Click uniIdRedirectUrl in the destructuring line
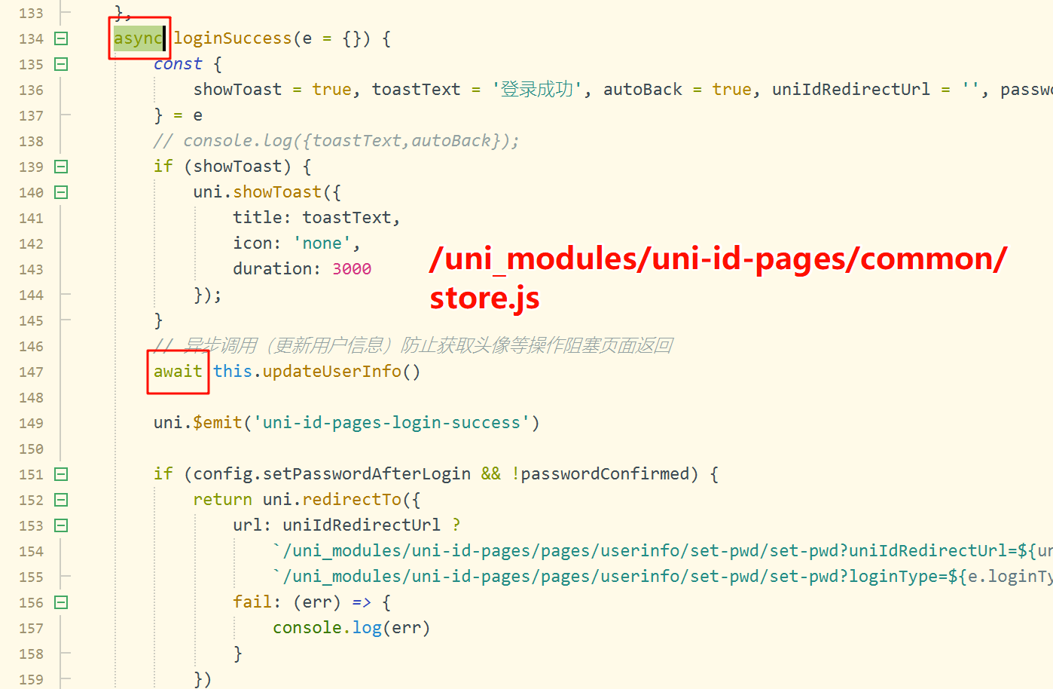The width and height of the screenshot is (1053, 689). [x=851, y=90]
